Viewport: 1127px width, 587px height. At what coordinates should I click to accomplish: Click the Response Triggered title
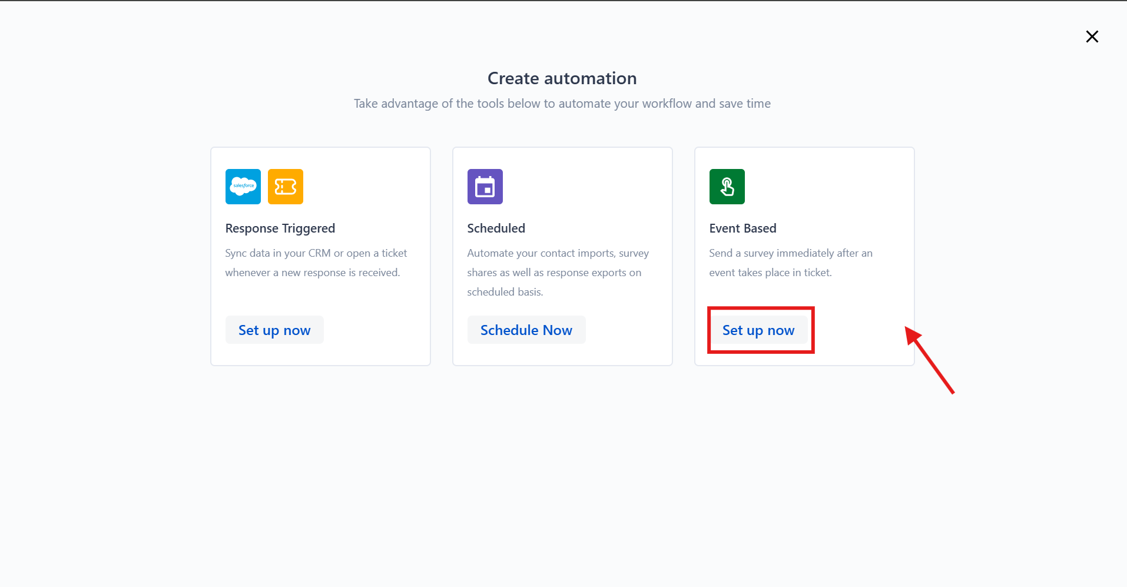(280, 228)
